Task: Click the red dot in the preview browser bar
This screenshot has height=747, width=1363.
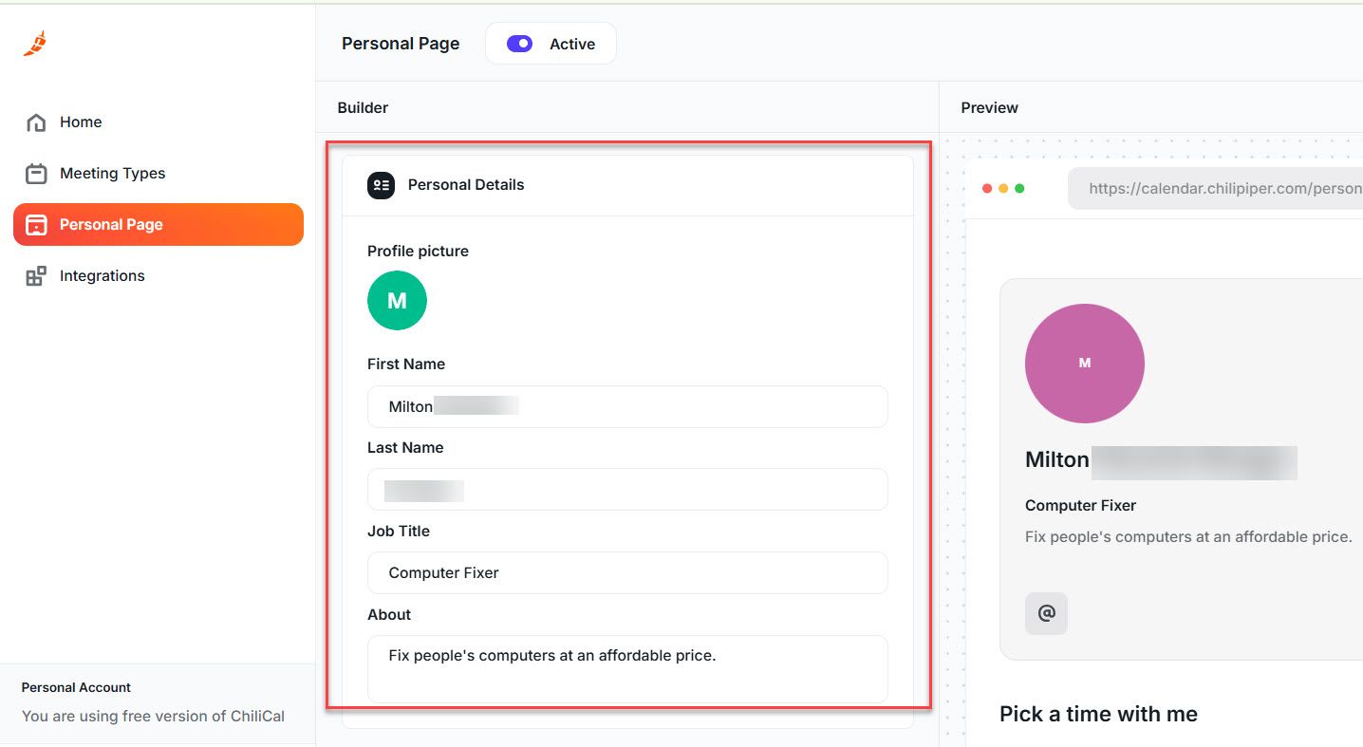Action: coord(987,188)
